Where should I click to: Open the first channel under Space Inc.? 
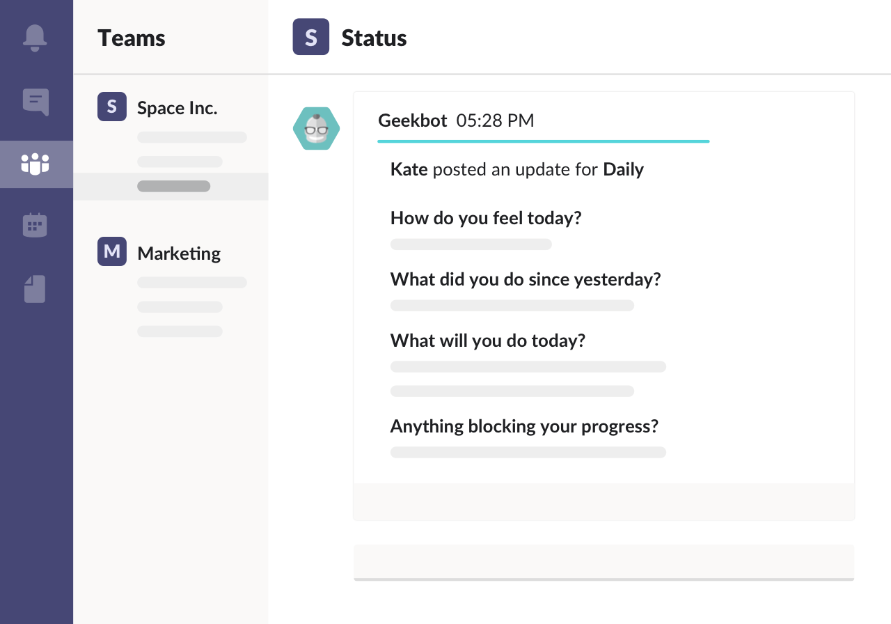(x=192, y=137)
